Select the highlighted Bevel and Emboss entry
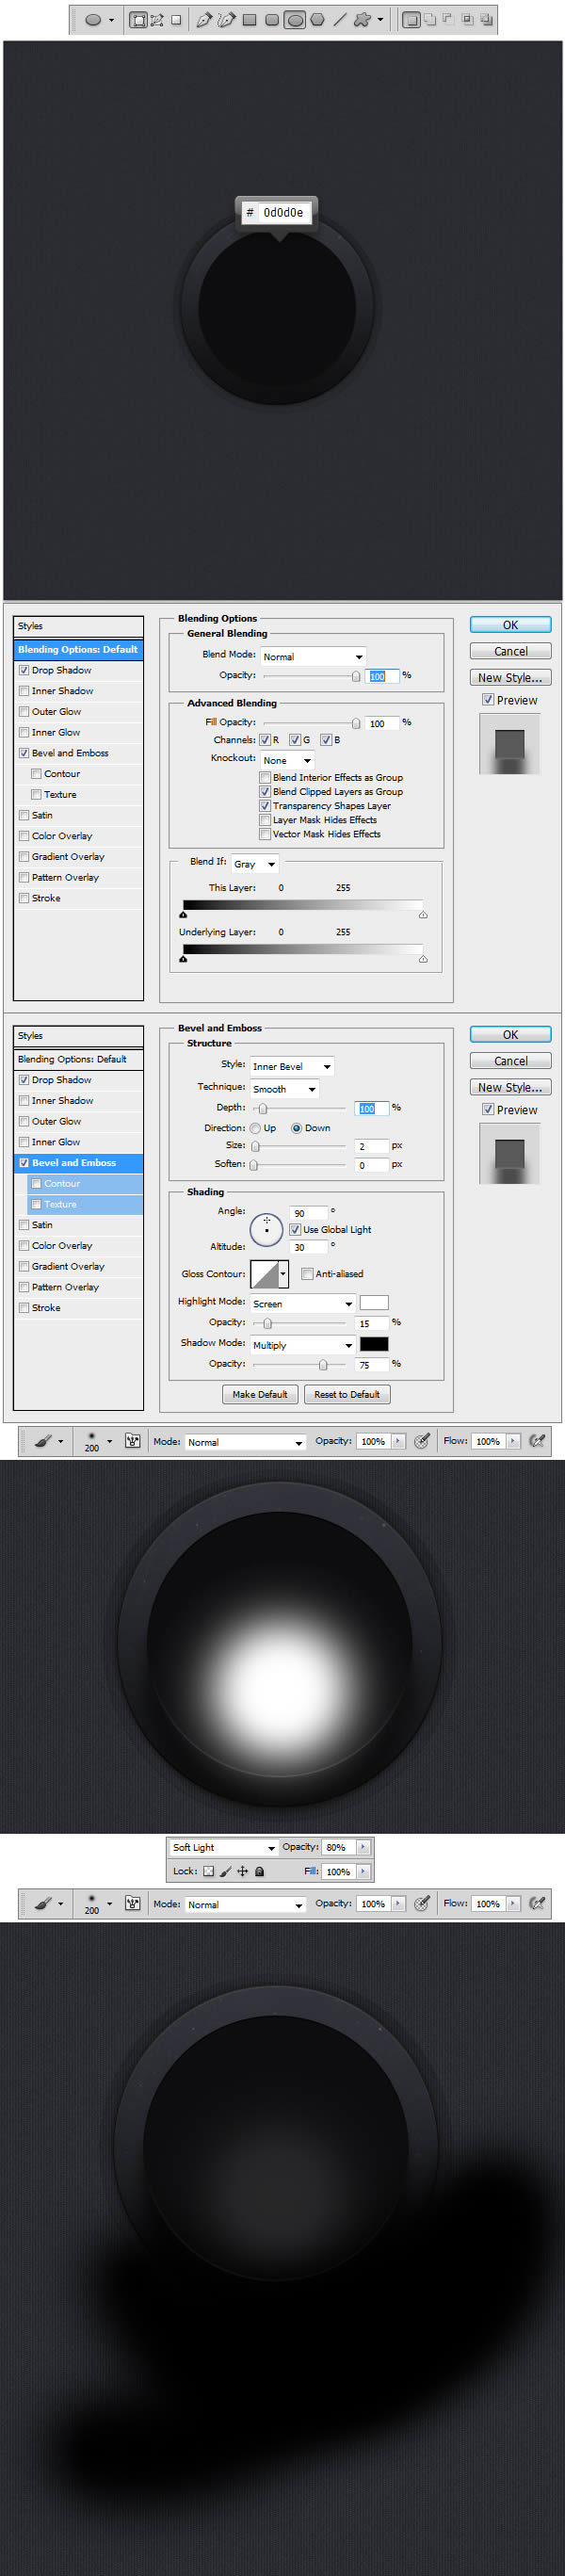The height and width of the screenshot is (2576, 565). (x=78, y=1163)
